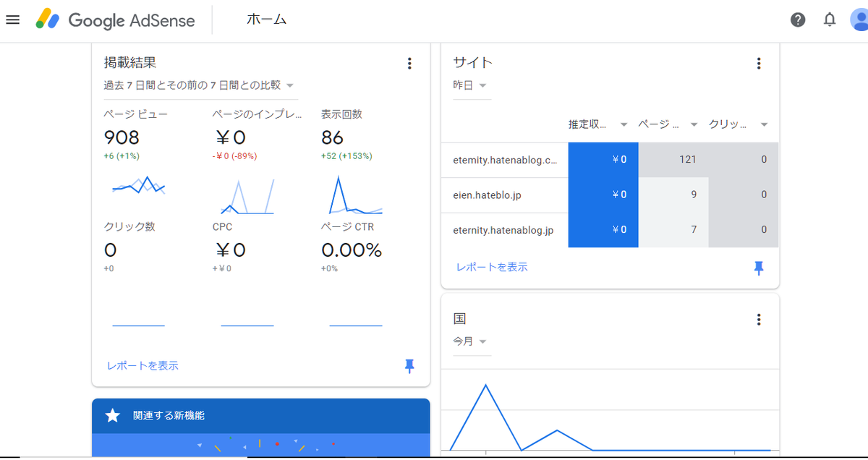Open 国 card three-dot menu
This screenshot has width=868, height=460.
coord(759,320)
